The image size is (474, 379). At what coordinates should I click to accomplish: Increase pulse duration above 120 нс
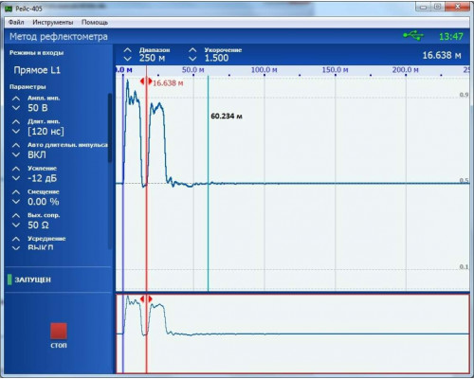point(16,122)
